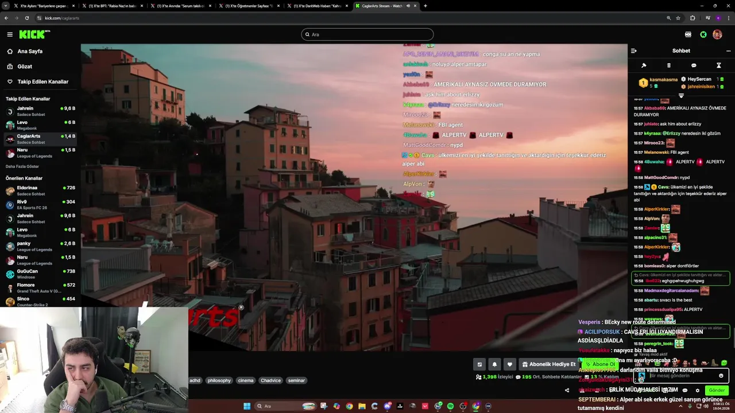Click the hourglass slow-mode icon
735x413 pixels.
pos(718,65)
